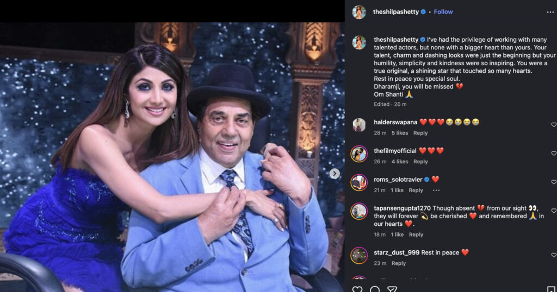Open thefilmyofficial's story avatar

pos(359,154)
